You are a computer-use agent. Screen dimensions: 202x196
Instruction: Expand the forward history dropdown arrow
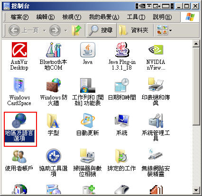click(65, 30)
